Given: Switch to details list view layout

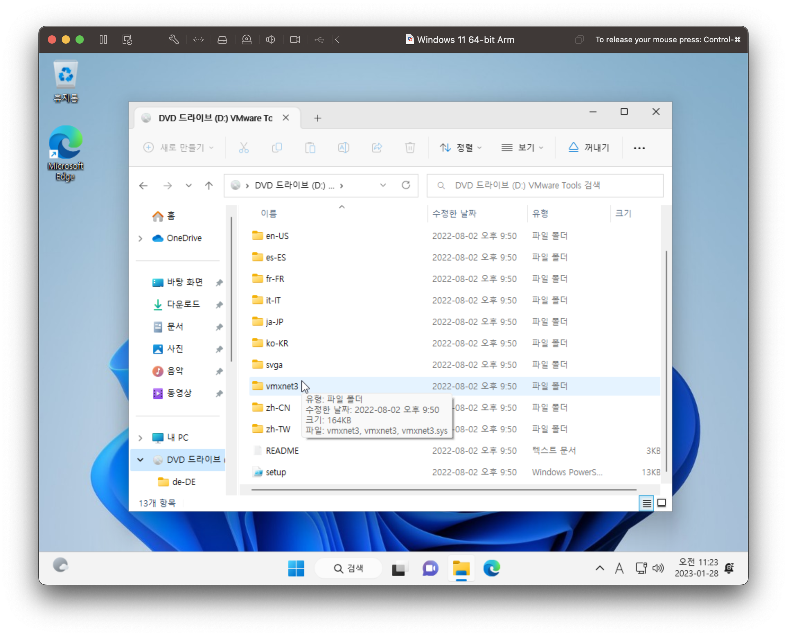Looking at the screenshot, I should (x=646, y=503).
